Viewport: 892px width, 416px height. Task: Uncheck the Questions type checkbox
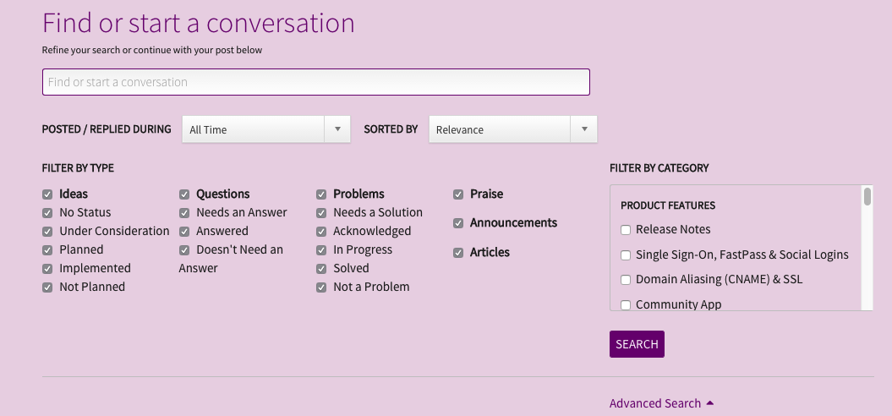pyautogui.click(x=184, y=194)
